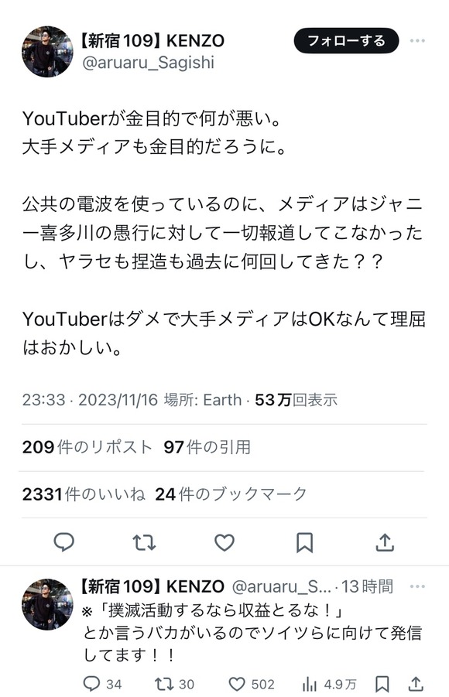The image size is (449, 697).
Task: Repost the reply showing 30 reposts
Action: 163,684
